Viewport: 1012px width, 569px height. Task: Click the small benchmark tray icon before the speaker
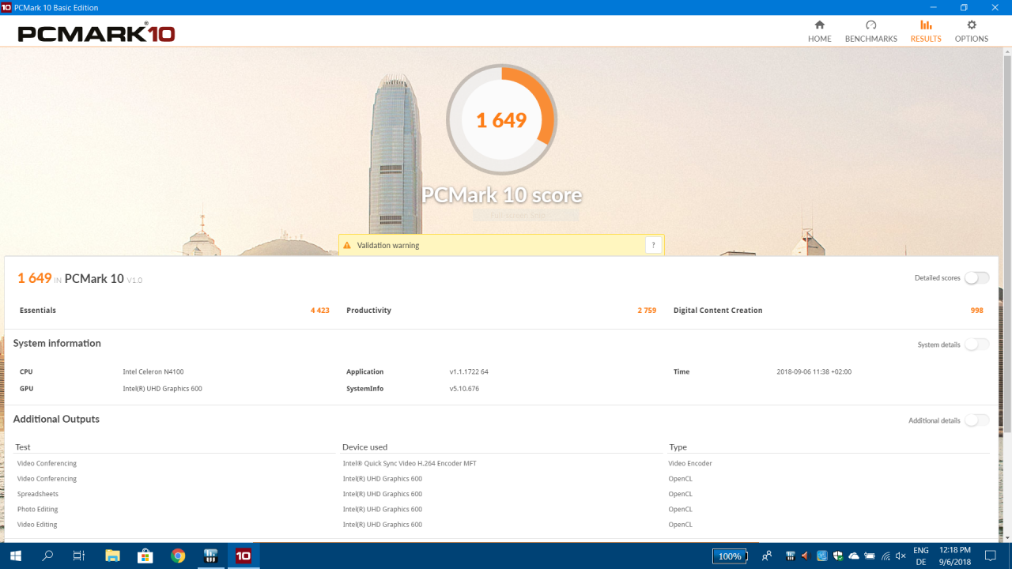pyautogui.click(x=791, y=556)
